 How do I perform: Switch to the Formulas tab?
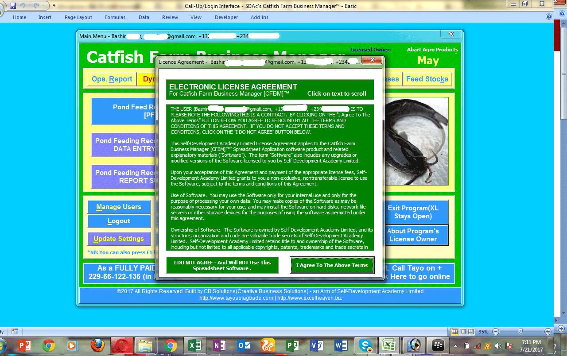pos(115,17)
